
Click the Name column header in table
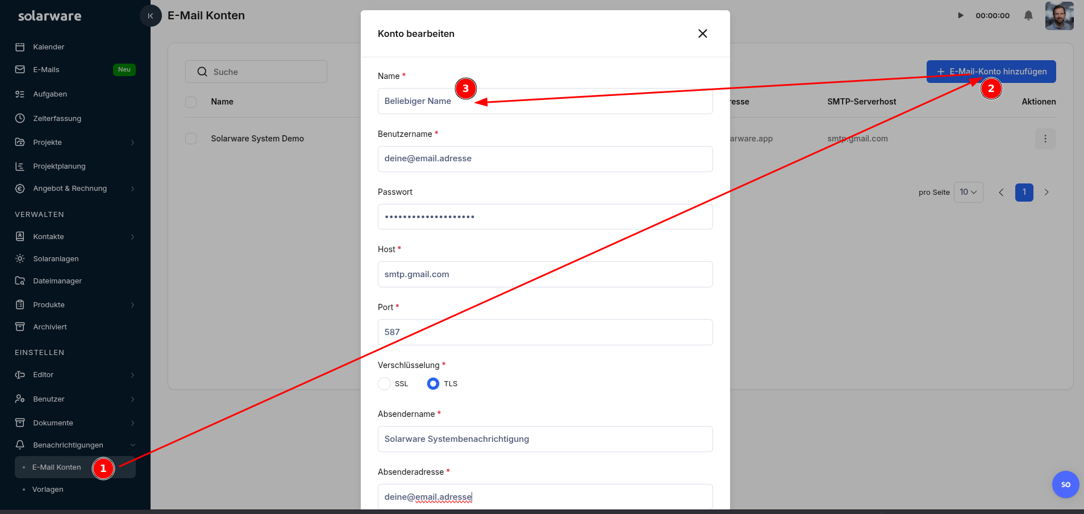tap(222, 102)
